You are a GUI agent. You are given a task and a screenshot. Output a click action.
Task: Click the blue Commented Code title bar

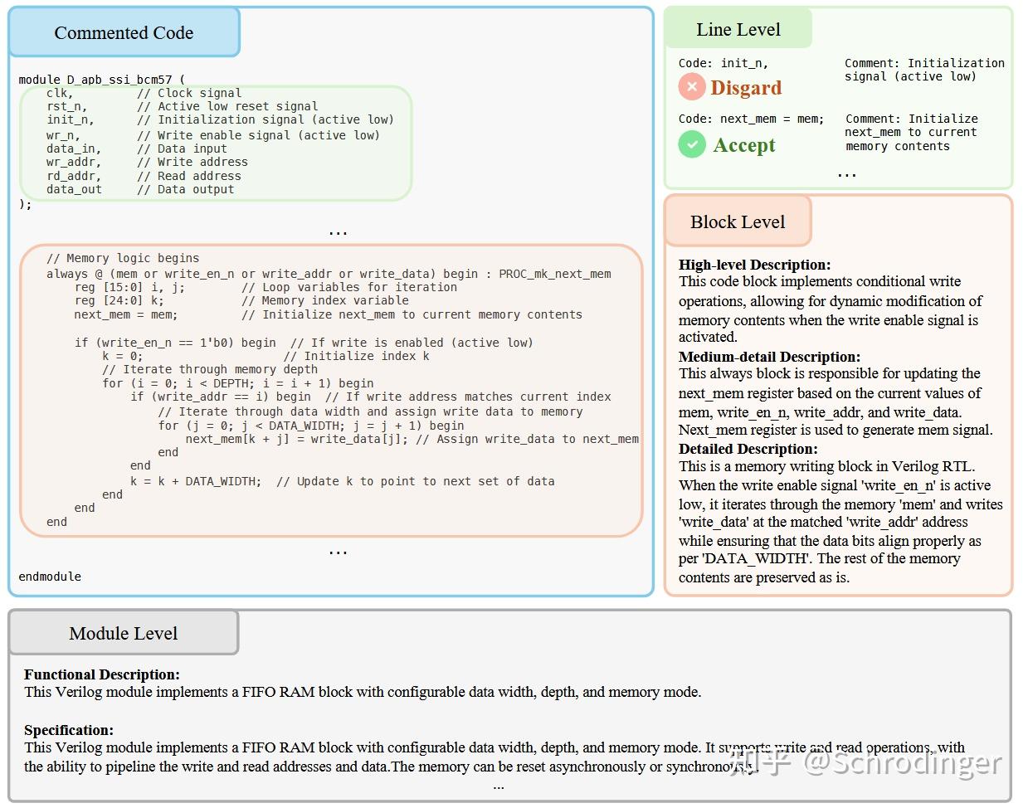123,32
